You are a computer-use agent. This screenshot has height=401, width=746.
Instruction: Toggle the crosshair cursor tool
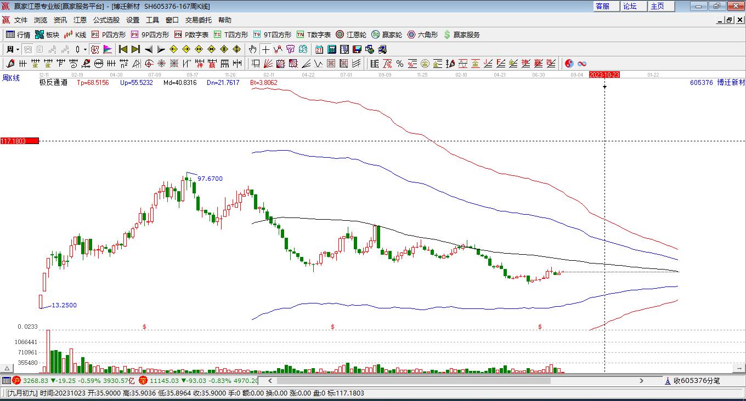click(x=265, y=49)
